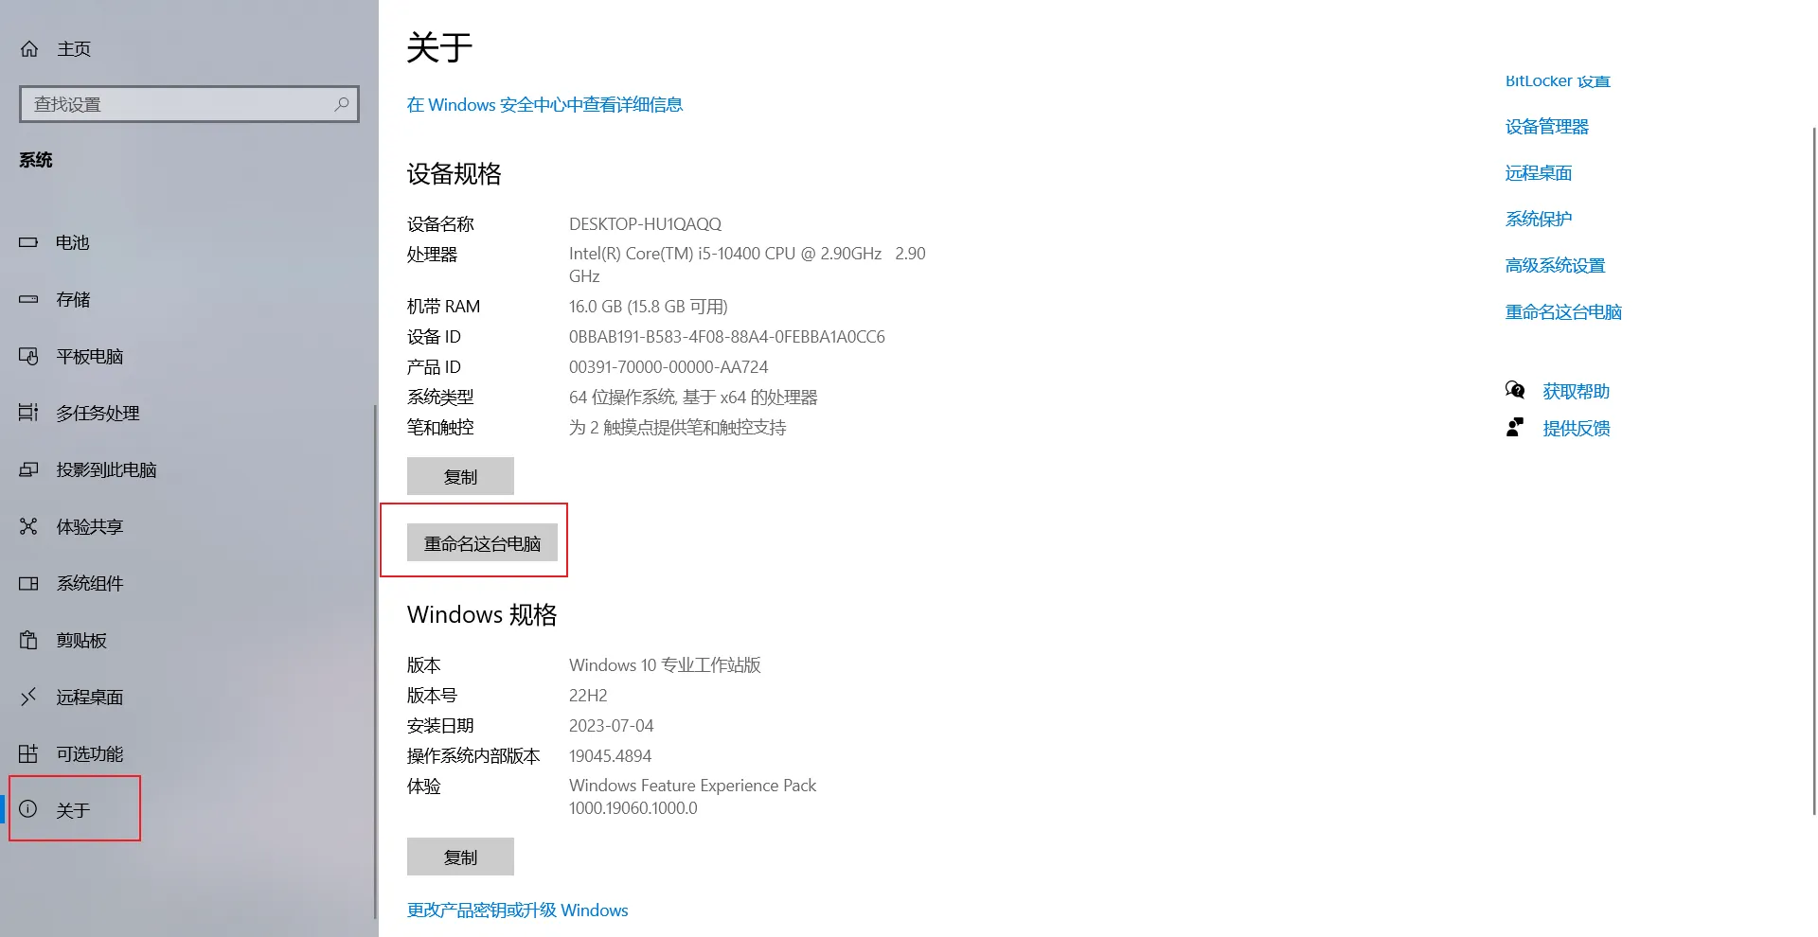Screen dimensions: 1818x937
Task: Click the feedback (提供反馈) person icon
Action: 1515,428
